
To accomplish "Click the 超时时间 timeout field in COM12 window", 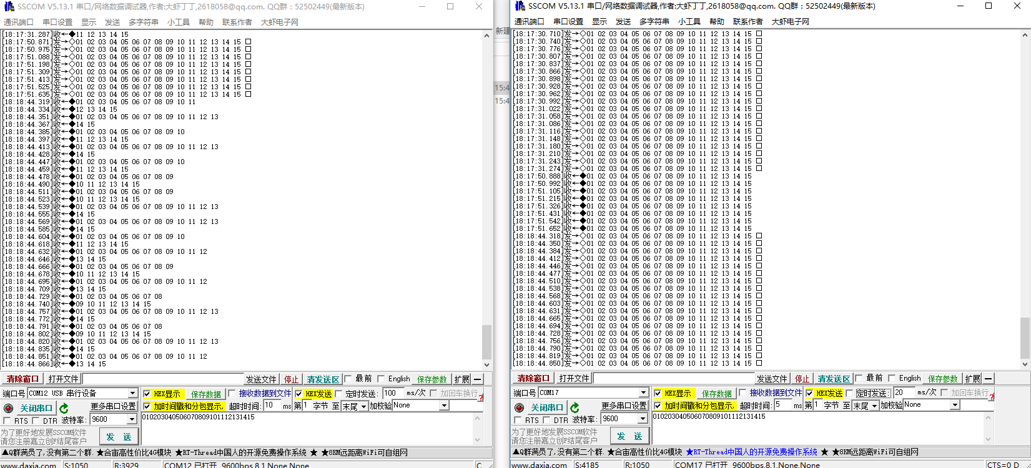I will 272,406.
